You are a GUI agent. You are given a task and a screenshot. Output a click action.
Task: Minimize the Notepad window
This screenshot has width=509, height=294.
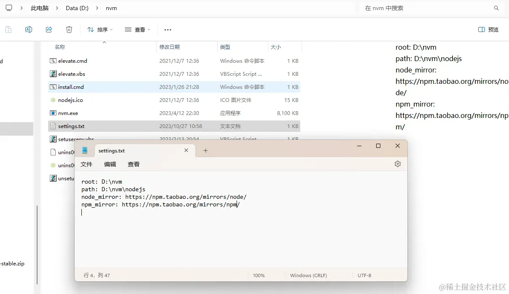(359, 146)
